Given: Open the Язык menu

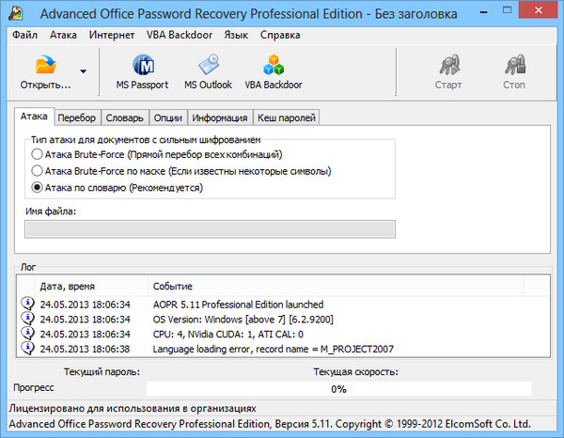Looking at the screenshot, I should (x=237, y=35).
